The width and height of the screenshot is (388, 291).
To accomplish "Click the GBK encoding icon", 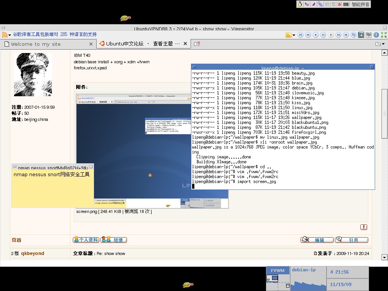I will click(x=320, y=4).
